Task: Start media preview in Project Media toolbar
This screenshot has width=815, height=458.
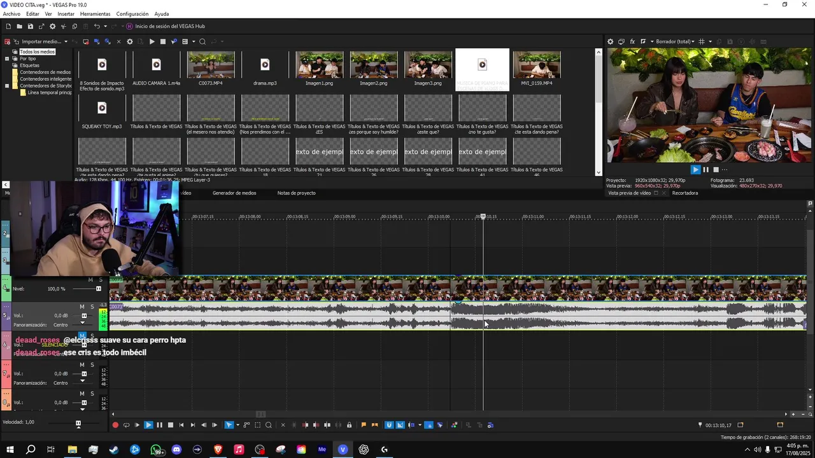Action: point(152,41)
